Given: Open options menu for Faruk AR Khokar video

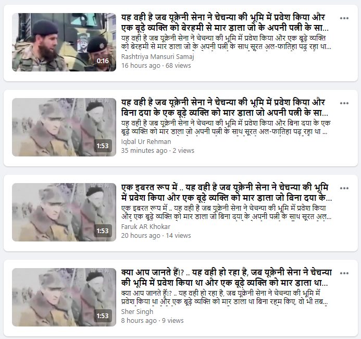Looking at the screenshot, I should 344,188.
